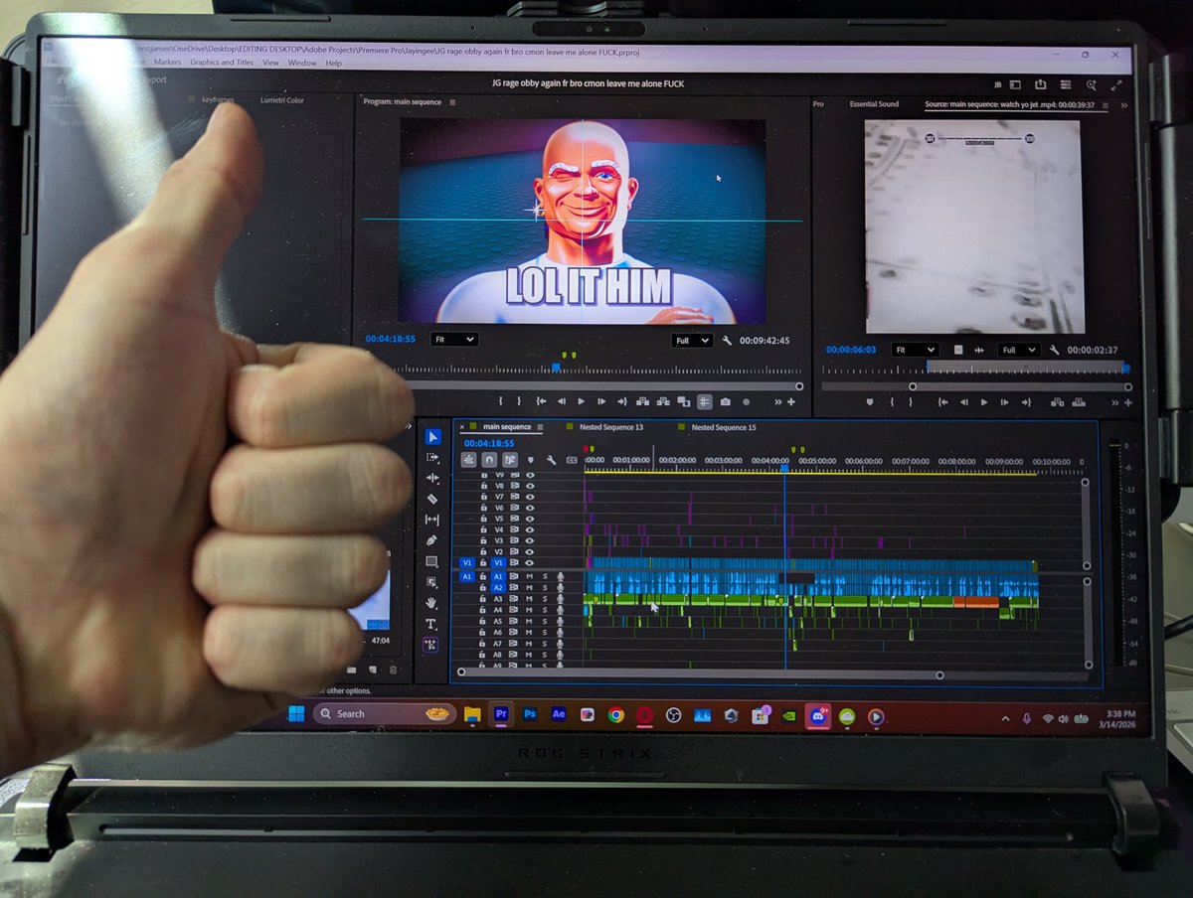Image resolution: width=1193 pixels, height=898 pixels.
Task: Step forward one frame in Program monitor
Action: click(601, 401)
